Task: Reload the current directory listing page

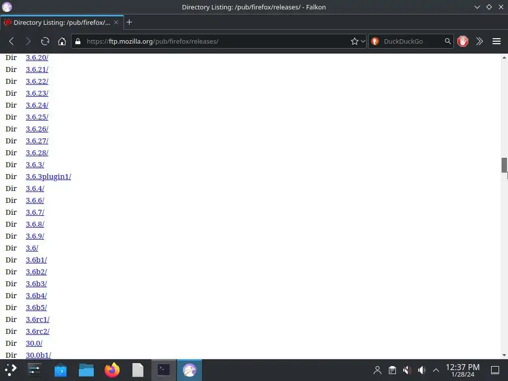Action: (x=45, y=41)
